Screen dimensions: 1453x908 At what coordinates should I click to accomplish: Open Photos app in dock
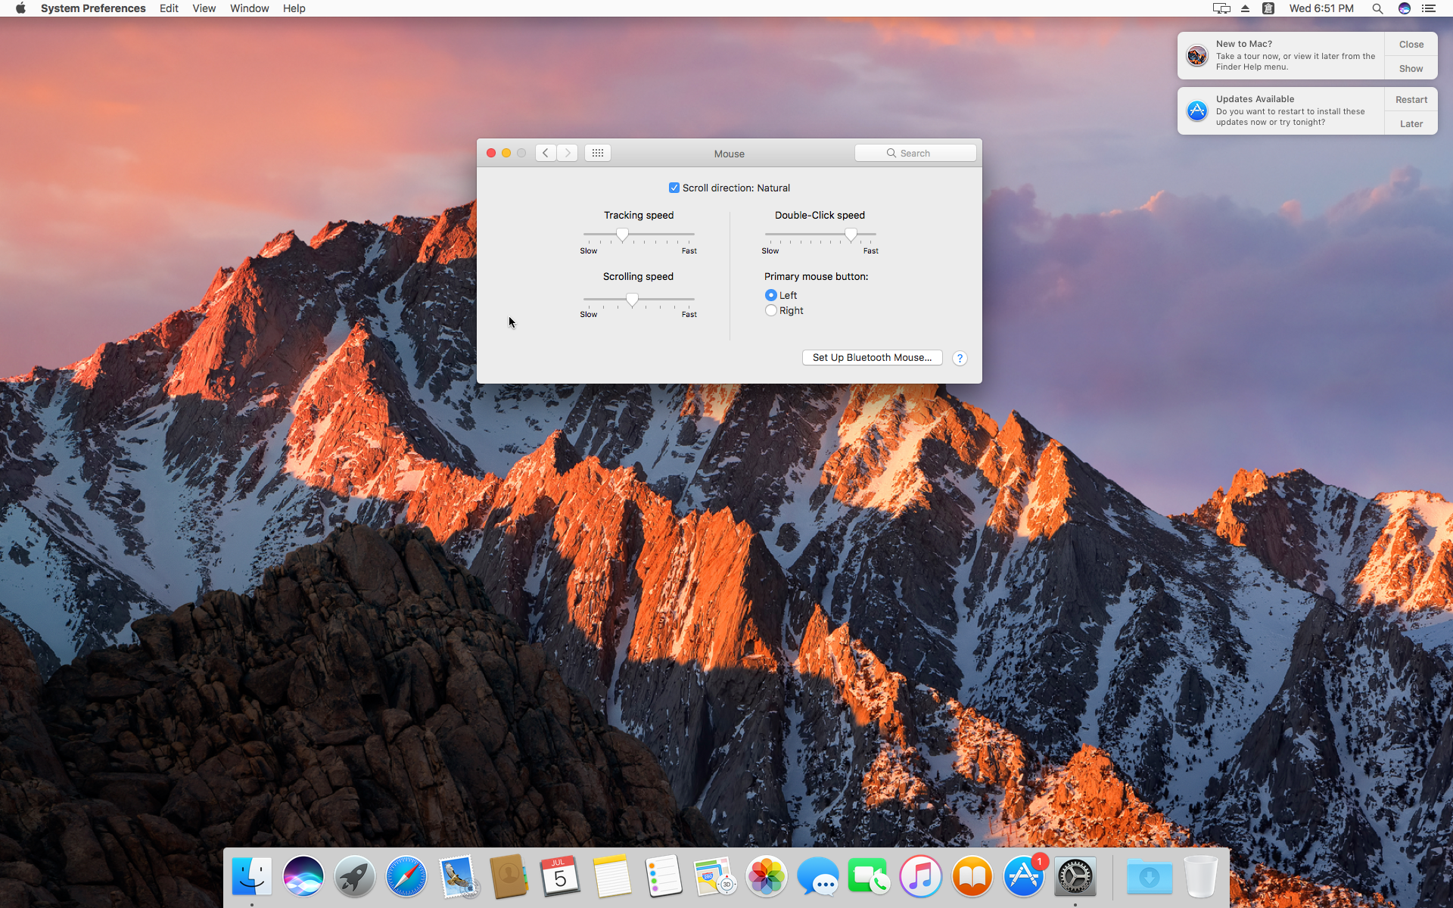766,876
